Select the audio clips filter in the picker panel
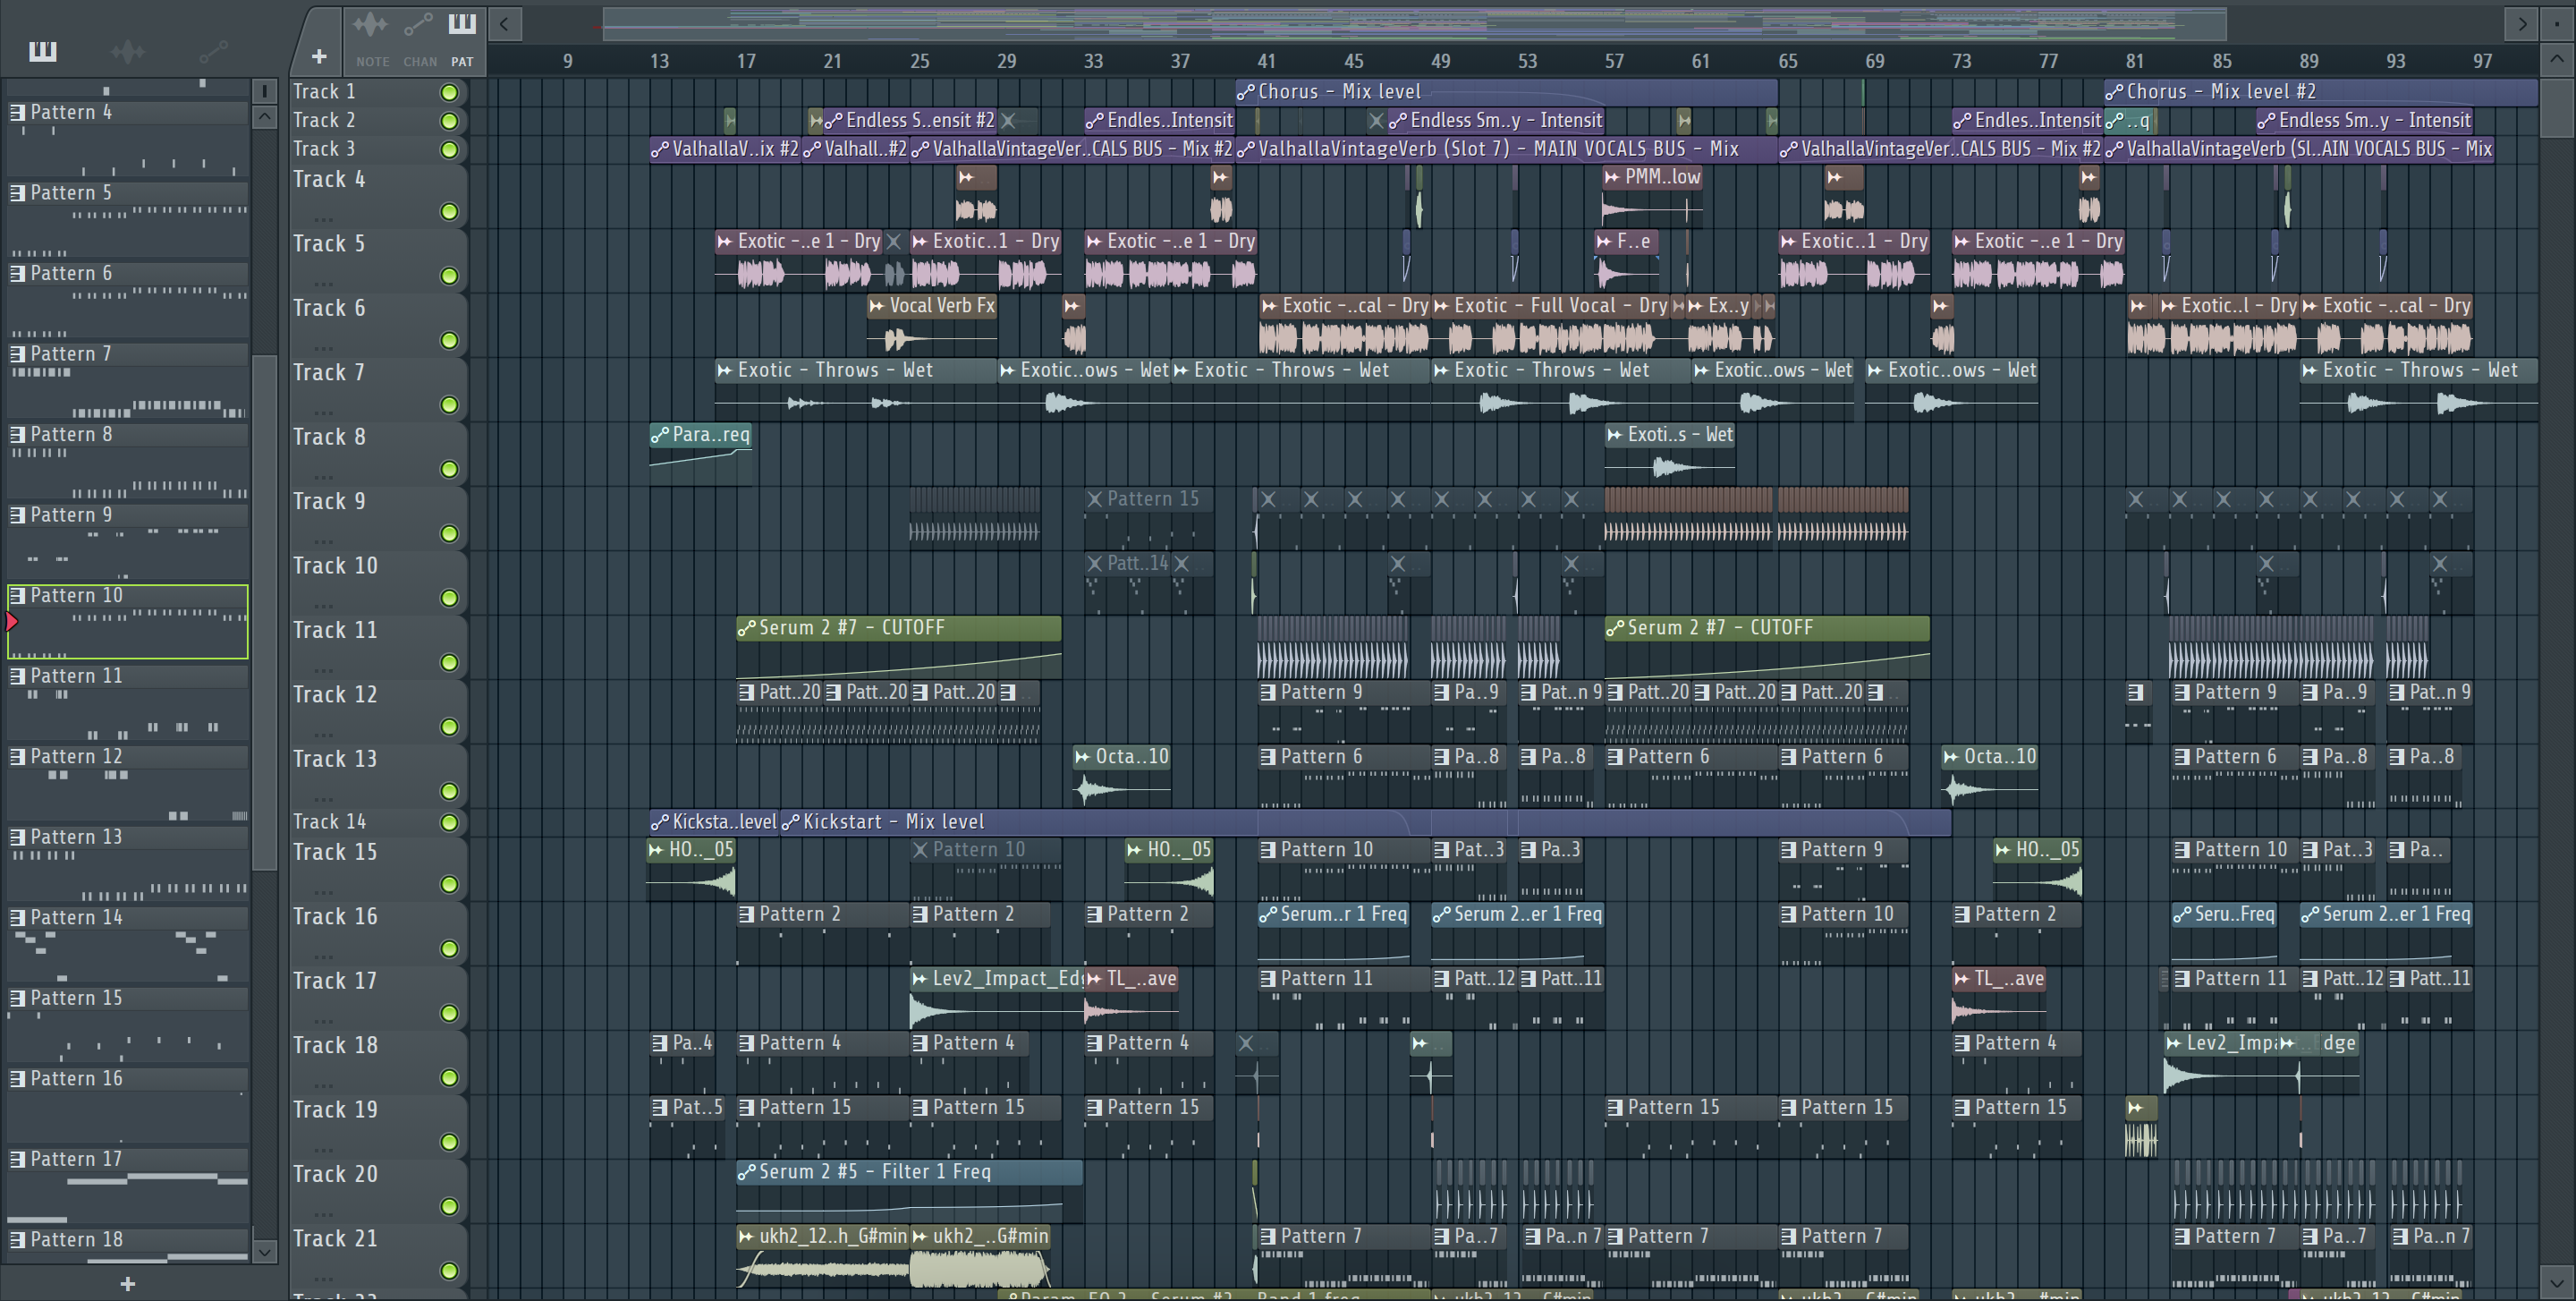This screenshot has height=1301, width=2576. [x=128, y=51]
